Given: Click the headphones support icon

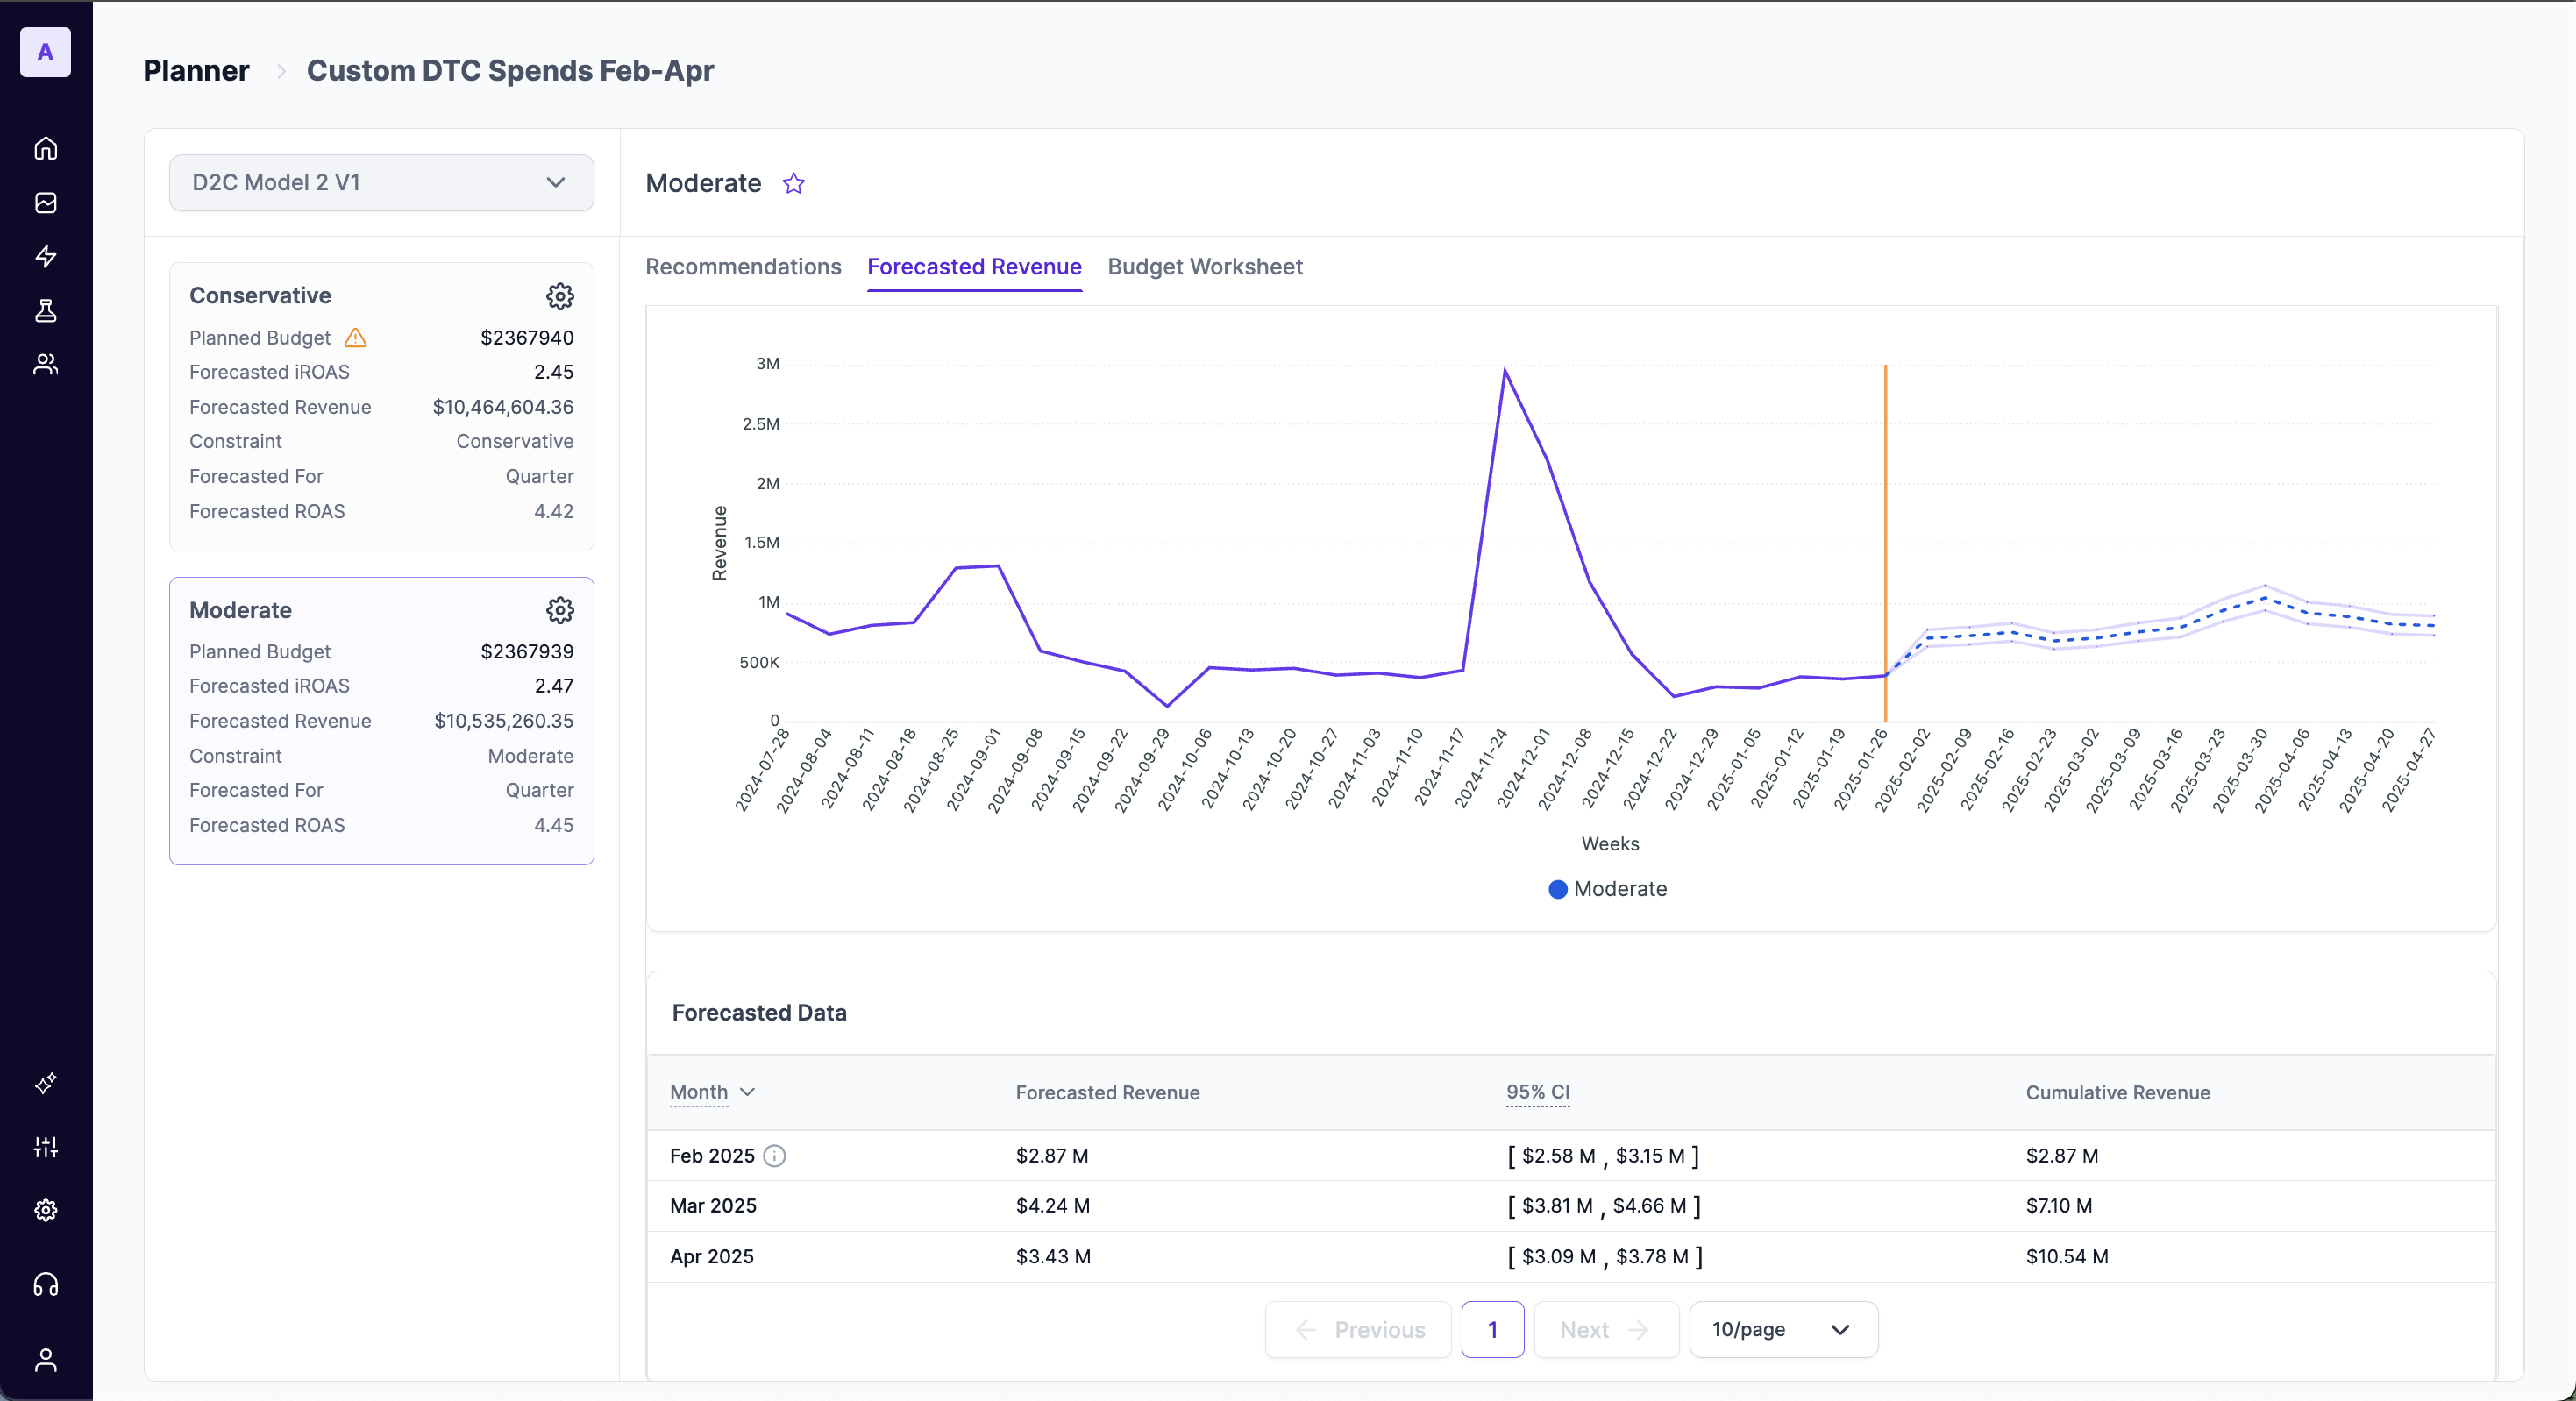Looking at the screenshot, I should (46, 1284).
